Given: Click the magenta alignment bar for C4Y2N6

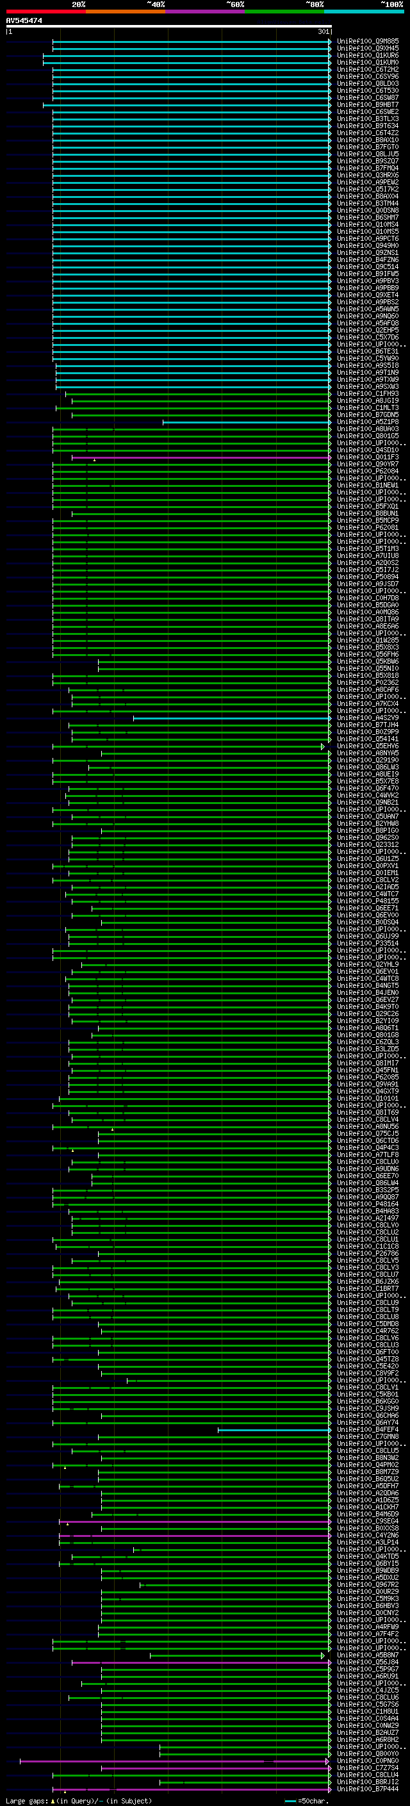Looking at the screenshot, I should 195,1536.
